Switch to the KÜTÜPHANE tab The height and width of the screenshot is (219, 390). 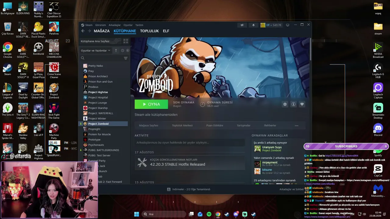point(125,31)
